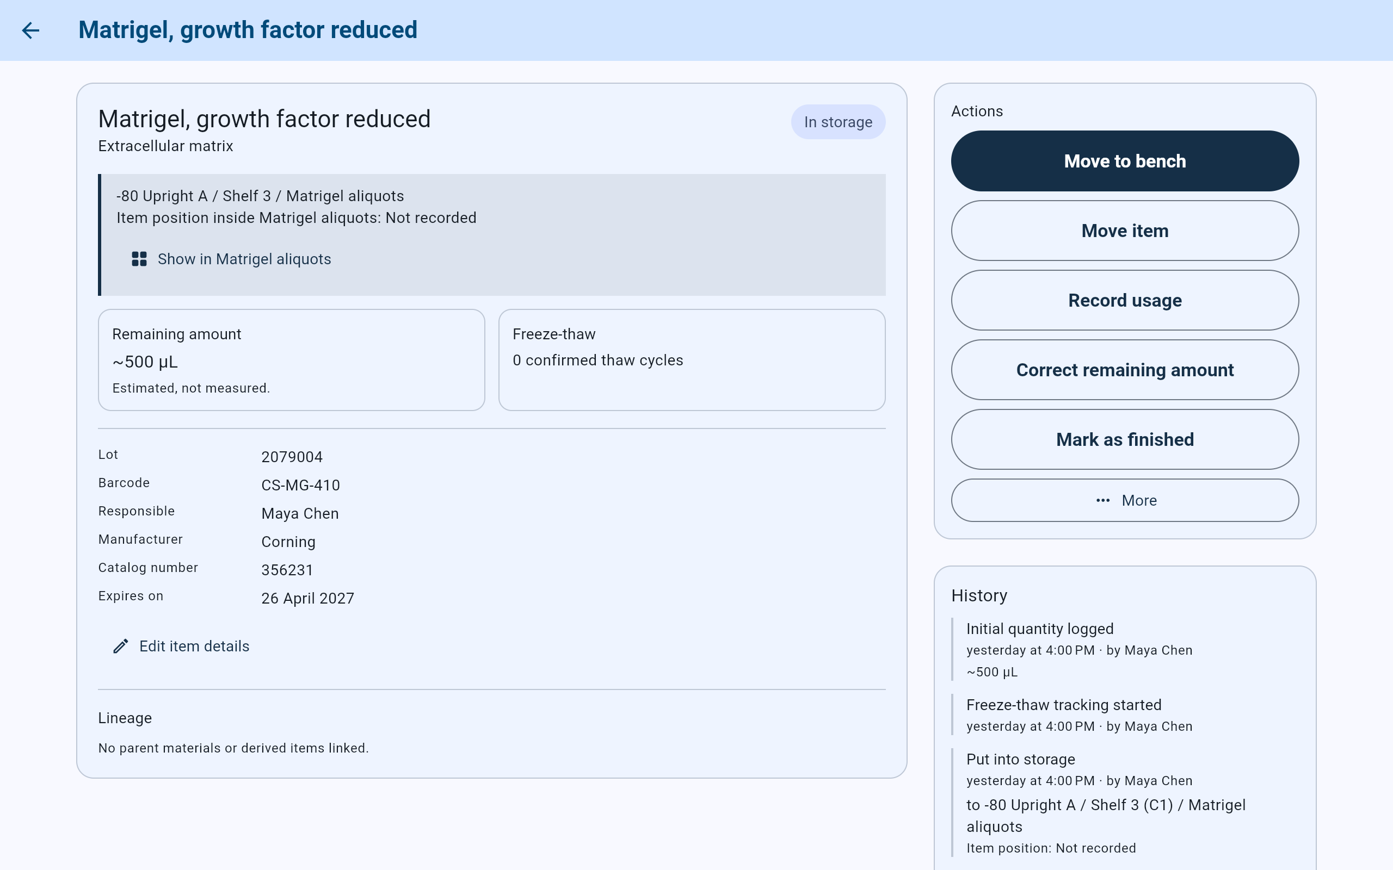Click 'No parent materials or derived items linked.'
Image resolution: width=1393 pixels, height=870 pixels.
pos(233,748)
